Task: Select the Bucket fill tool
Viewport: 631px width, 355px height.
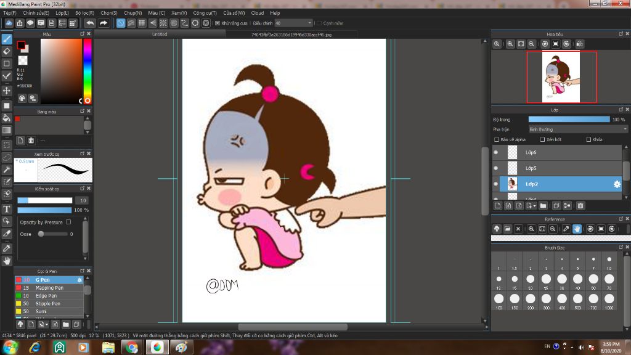Action: pos(7,118)
